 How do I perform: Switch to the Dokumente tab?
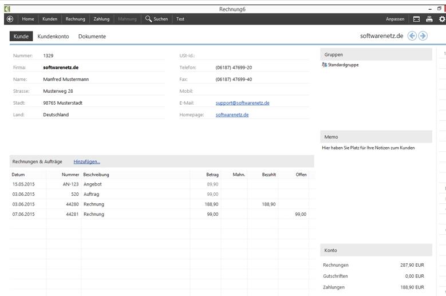click(92, 37)
